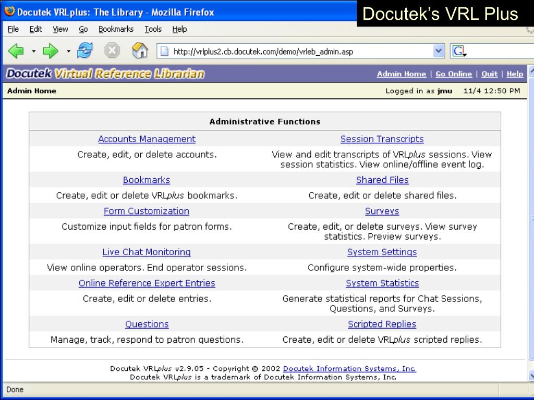Click 'Logged in as jmu' text
Viewport: 534px width, 400px height.
point(419,91)
